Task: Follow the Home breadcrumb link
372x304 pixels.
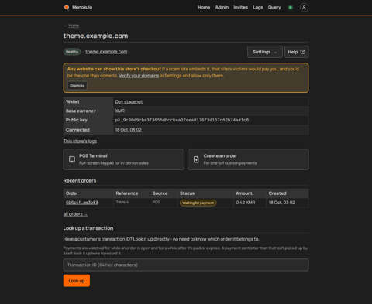Action: pyautogui.click(x=74, y=26)
